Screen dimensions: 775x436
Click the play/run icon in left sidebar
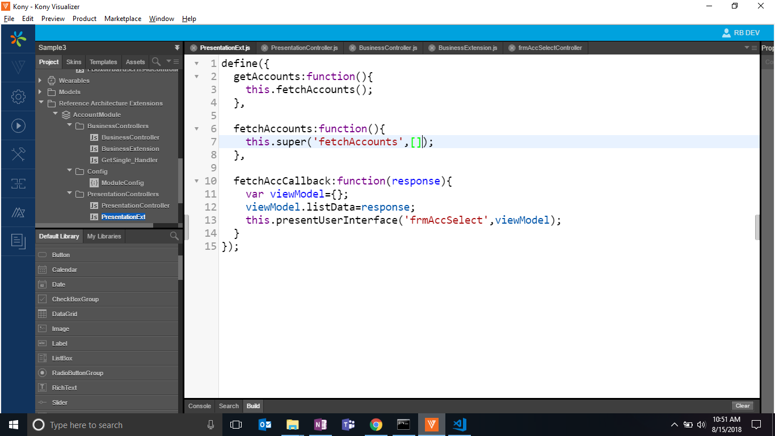pyautogui.click(x=18, y=126)
